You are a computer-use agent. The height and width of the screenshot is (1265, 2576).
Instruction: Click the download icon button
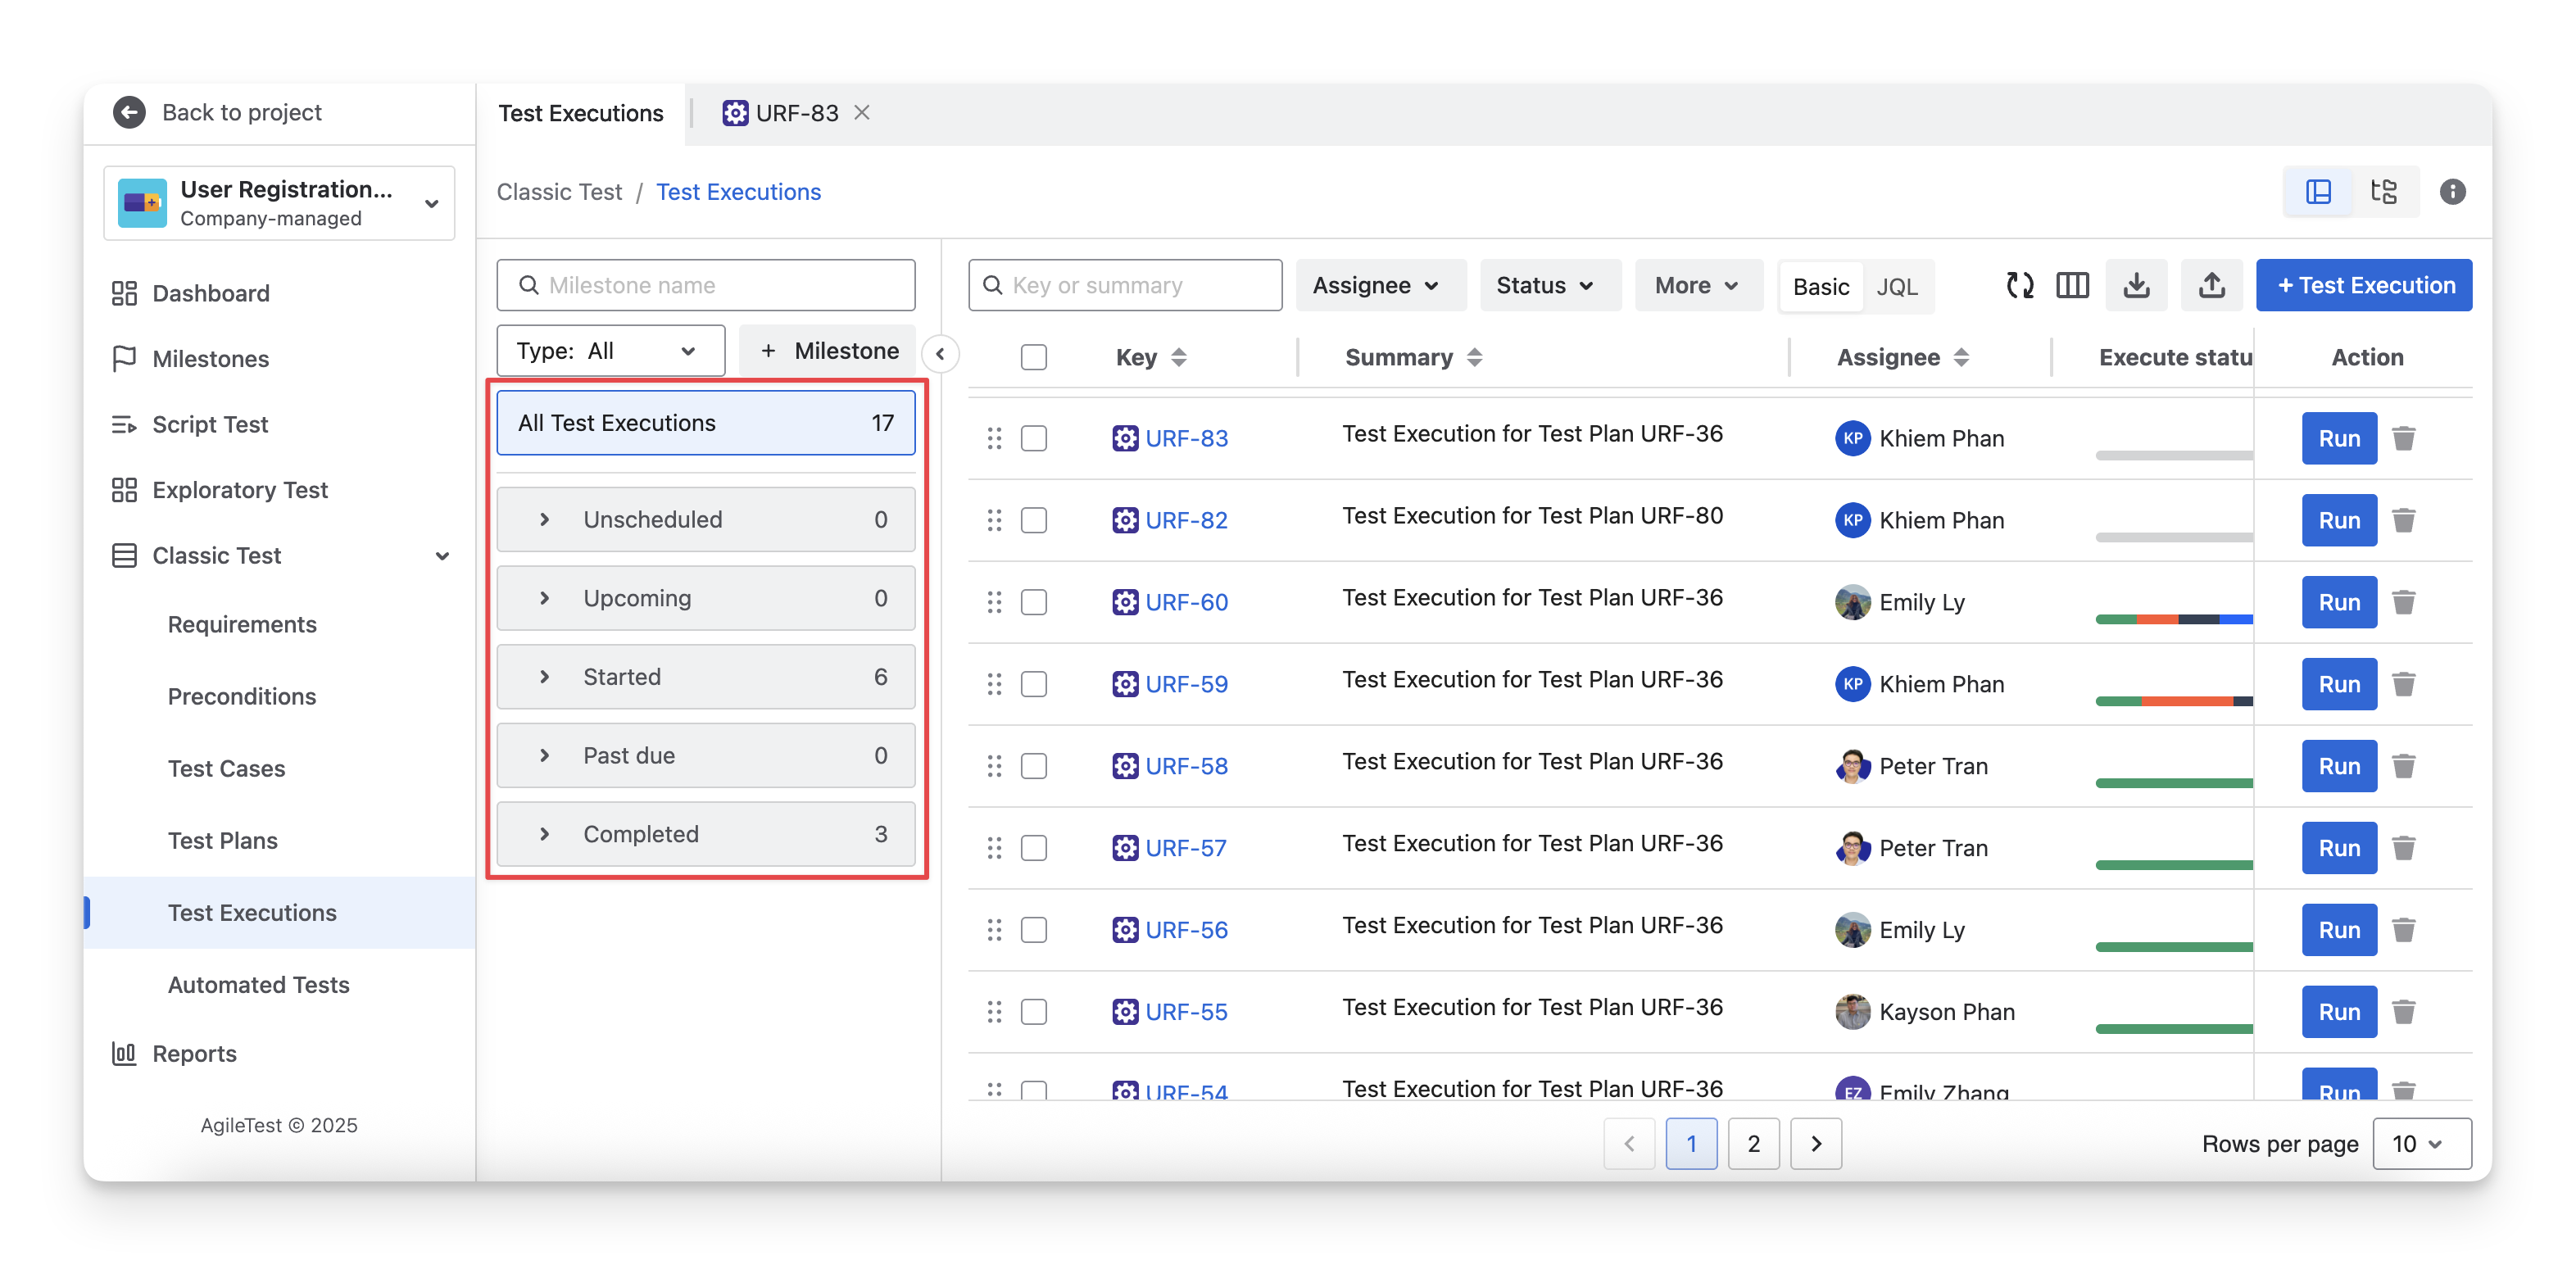point(2136,286)
